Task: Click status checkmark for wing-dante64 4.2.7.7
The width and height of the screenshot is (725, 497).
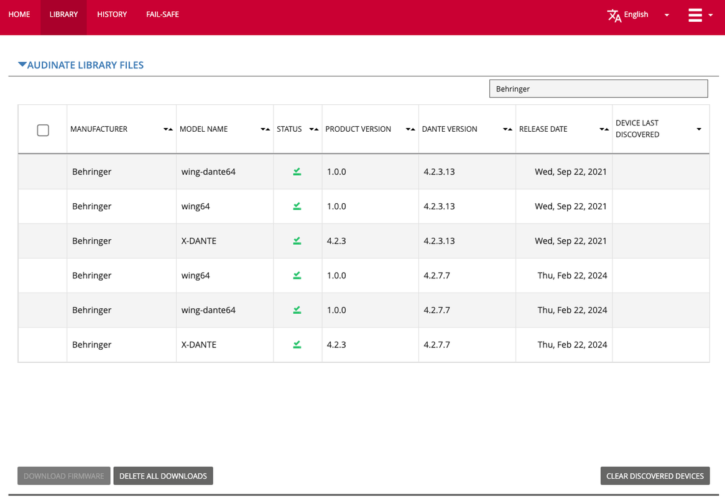Action: [297, 310]
